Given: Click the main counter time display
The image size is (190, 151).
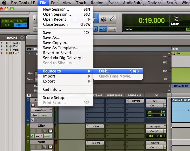Looking at the screenshot, I should (x=152, y=20).
